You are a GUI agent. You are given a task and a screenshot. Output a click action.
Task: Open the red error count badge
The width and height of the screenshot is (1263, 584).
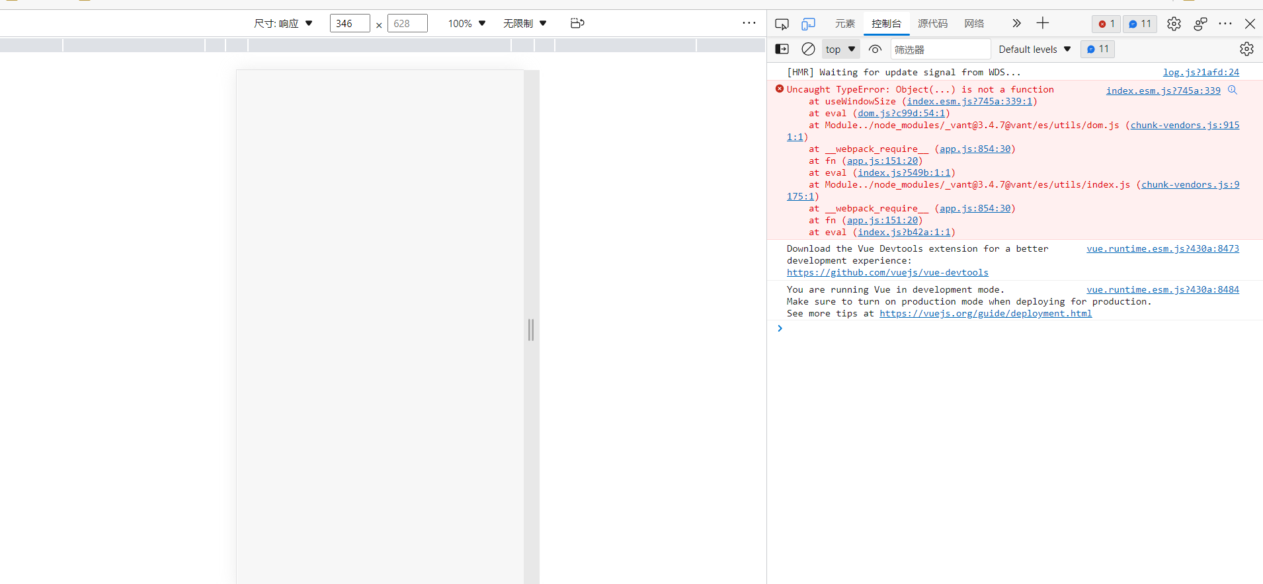click(x=1106, y=24)
